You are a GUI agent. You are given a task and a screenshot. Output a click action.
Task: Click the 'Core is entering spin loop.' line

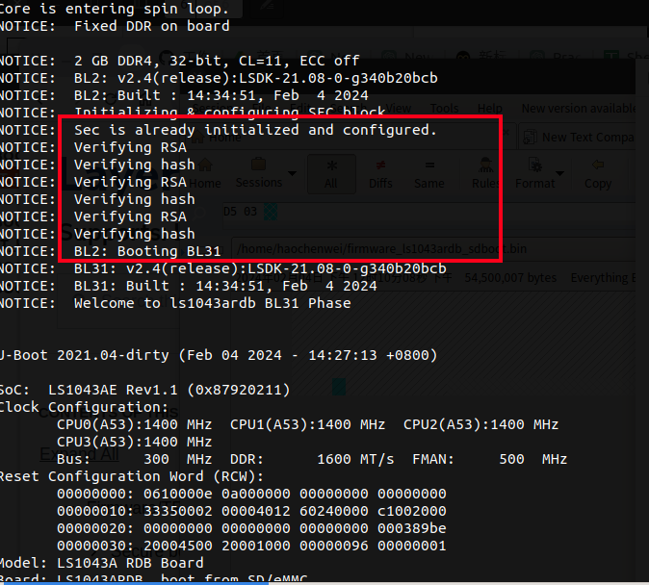pos(115,9)
